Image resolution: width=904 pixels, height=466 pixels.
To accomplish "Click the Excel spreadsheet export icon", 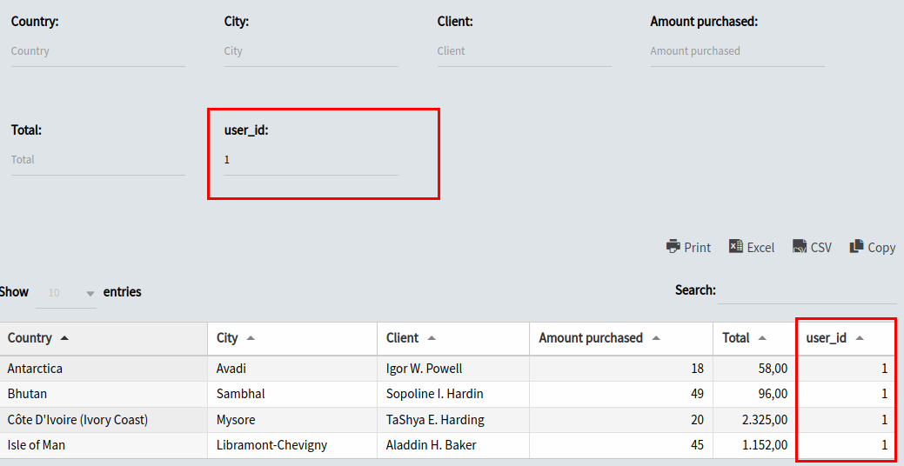I will click(736, 247).
